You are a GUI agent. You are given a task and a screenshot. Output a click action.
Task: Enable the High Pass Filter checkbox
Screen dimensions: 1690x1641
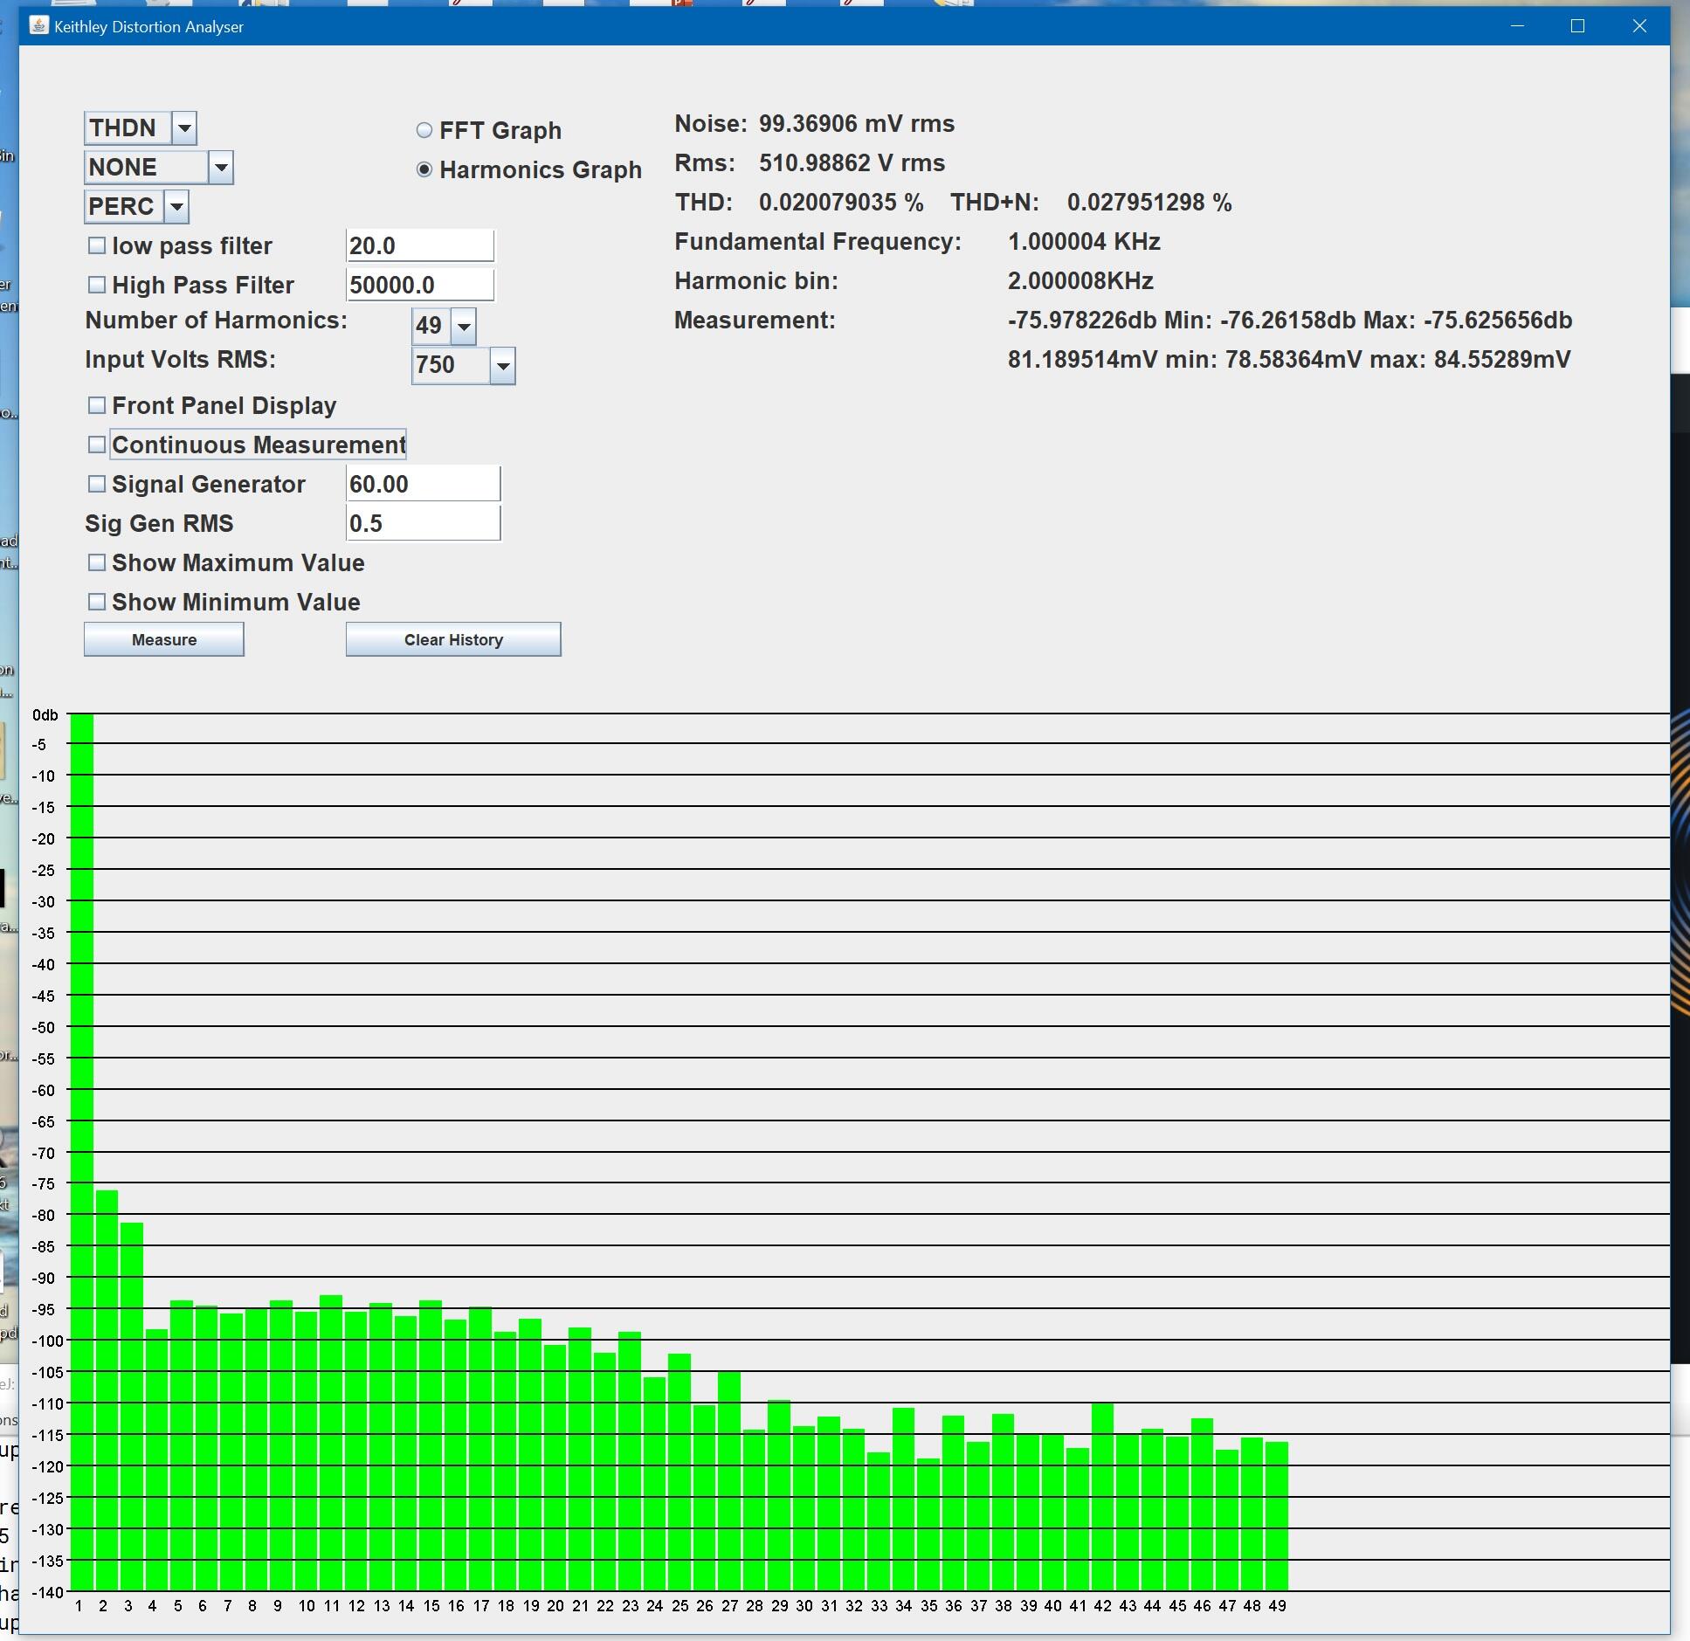pos(97,285)
